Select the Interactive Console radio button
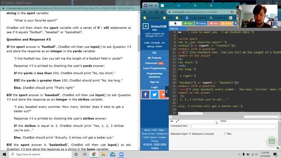This screenshot has height=158, width=281. [x=190, y=134]
